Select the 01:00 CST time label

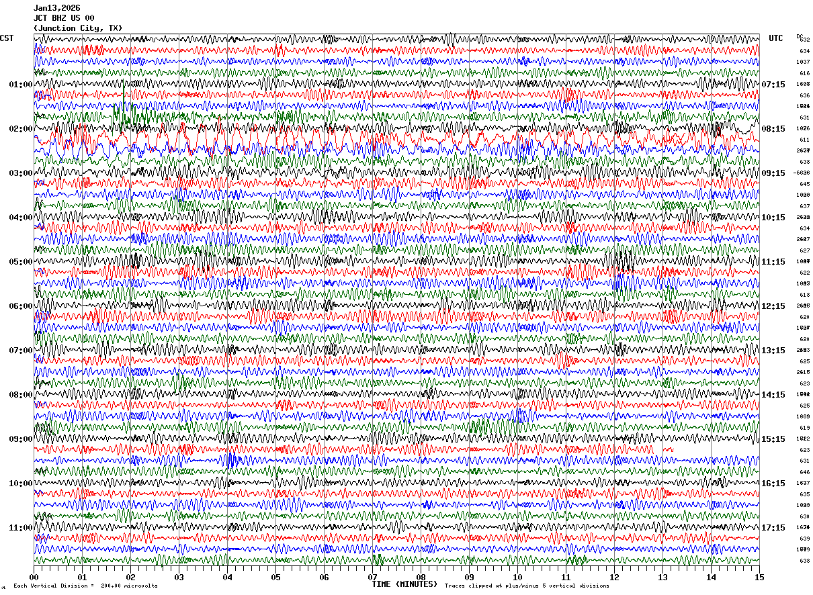[x=21, y=85]
